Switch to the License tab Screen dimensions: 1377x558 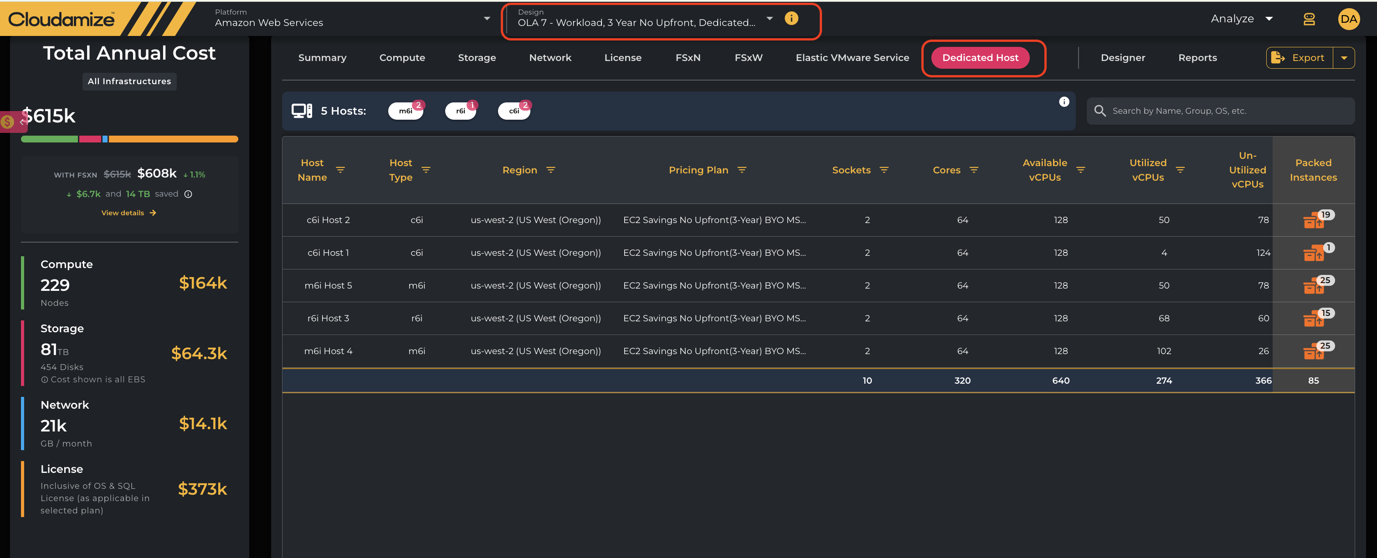pyautogui.click(x=623, y=58)
